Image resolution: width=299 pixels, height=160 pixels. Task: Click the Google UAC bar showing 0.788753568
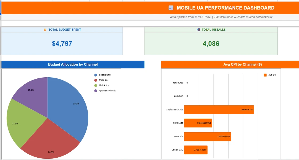click(x=196, y=150)
